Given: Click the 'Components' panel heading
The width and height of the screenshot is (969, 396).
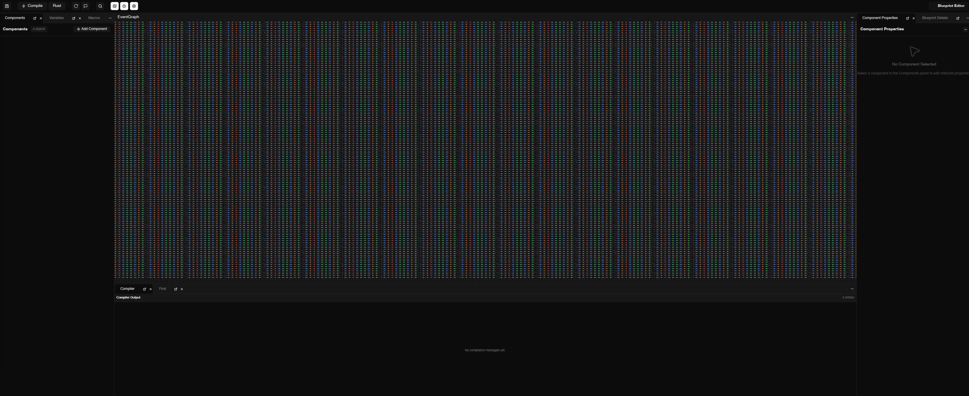Looking at the screenshot, I should (15, 29).
